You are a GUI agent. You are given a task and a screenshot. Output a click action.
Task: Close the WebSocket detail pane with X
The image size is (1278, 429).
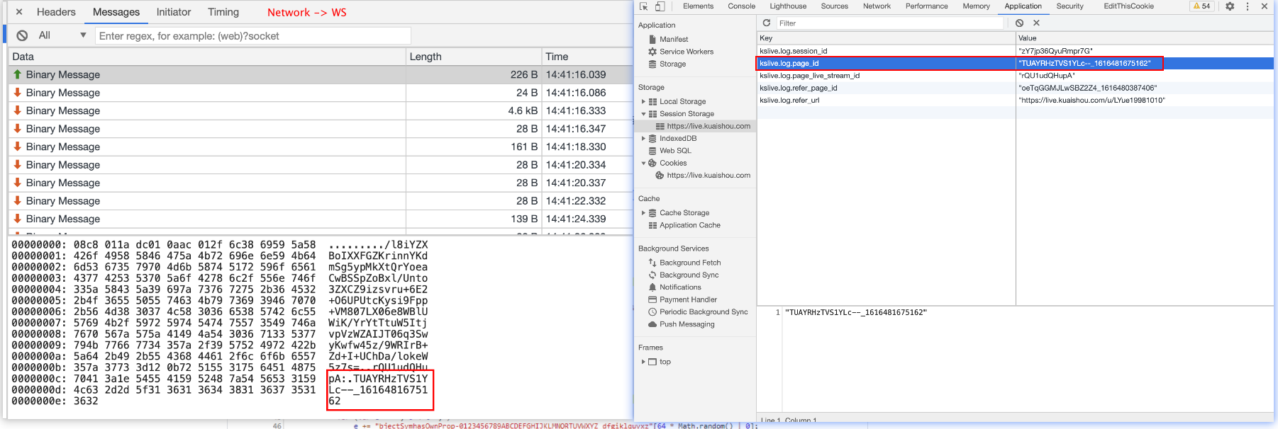tap(19, 12)
